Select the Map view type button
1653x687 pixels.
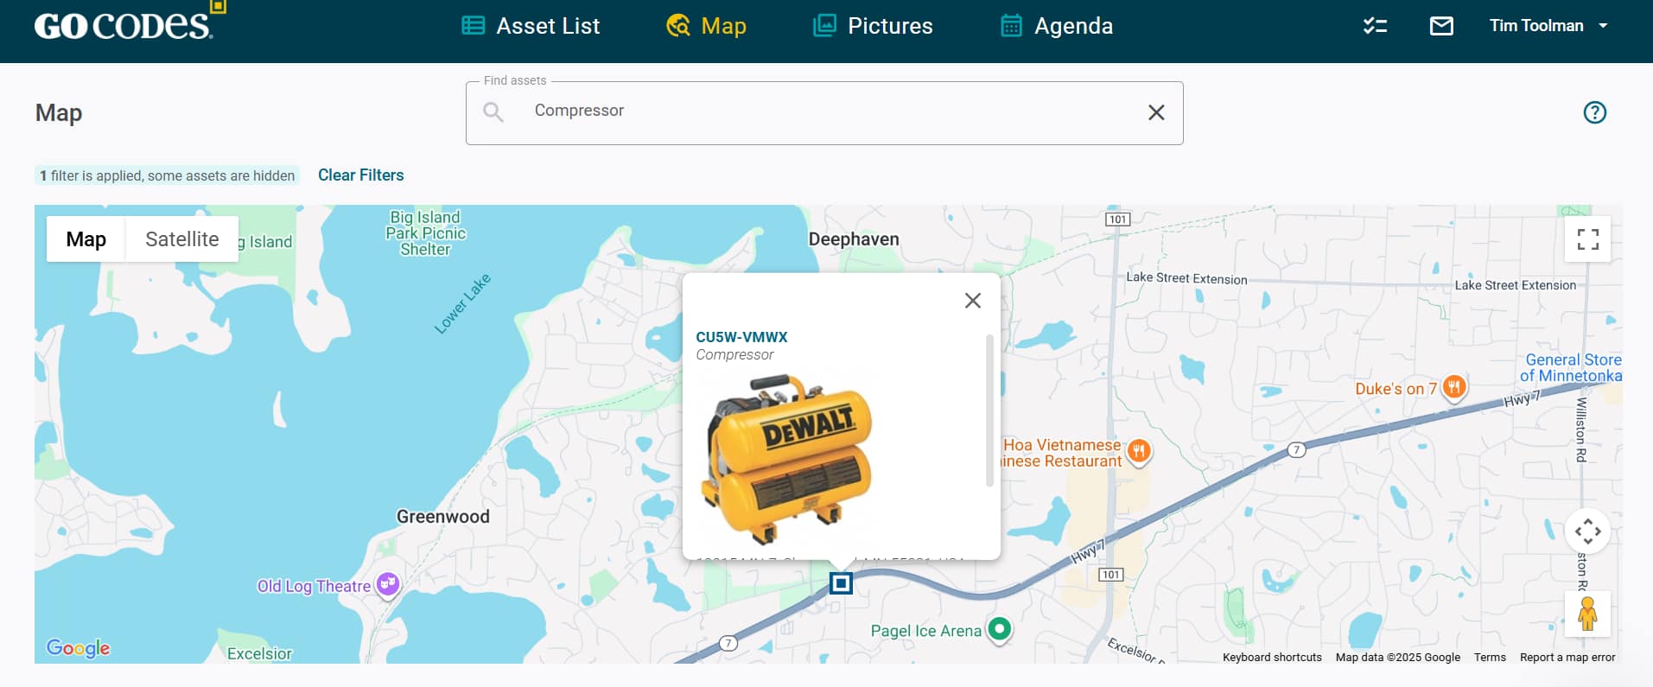(86, 239)
